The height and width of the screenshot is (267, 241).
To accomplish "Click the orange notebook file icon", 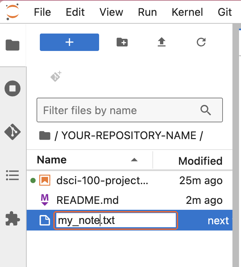I will (x=45, y=180).
